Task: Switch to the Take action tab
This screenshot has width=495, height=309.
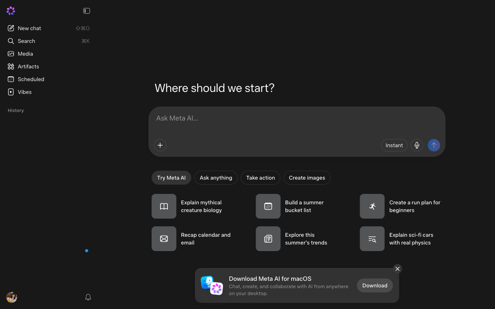Action: (x=261, y=178)
